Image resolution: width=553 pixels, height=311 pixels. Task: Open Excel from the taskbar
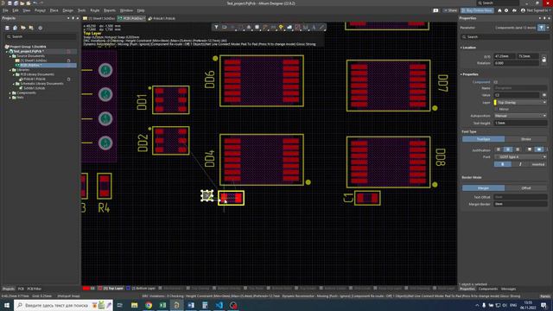[x=162, y=305]
